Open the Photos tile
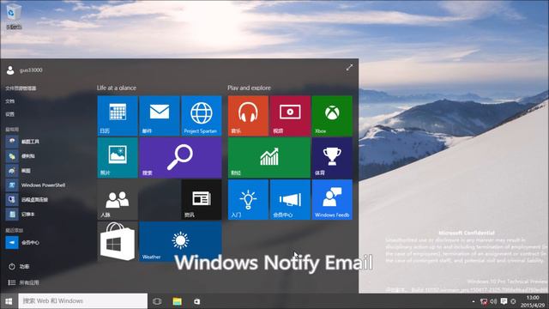Screen dimensions: 549x309 118,158
